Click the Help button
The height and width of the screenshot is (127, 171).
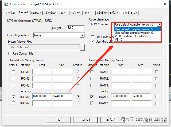click(x=155, y=120)
